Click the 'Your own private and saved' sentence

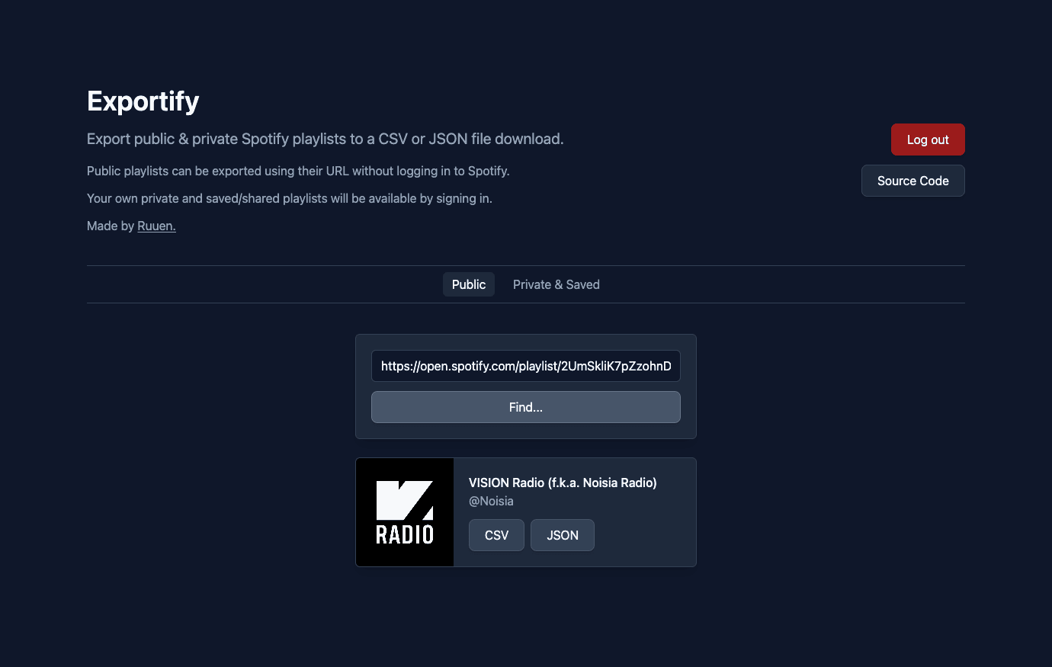[x=290, y=198]
